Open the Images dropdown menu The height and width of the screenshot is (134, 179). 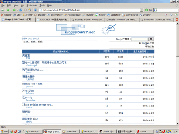coord(40,15)
